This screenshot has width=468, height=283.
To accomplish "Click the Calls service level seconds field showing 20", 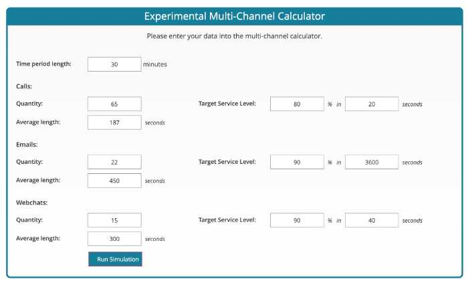I will click(372, 104).
